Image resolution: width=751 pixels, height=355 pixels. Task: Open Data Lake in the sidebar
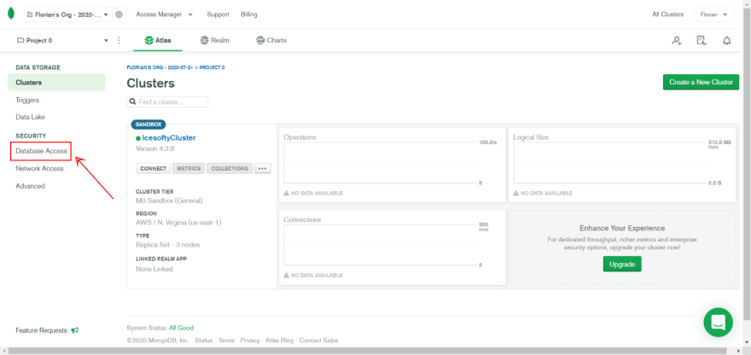click(x=30, y=117)
